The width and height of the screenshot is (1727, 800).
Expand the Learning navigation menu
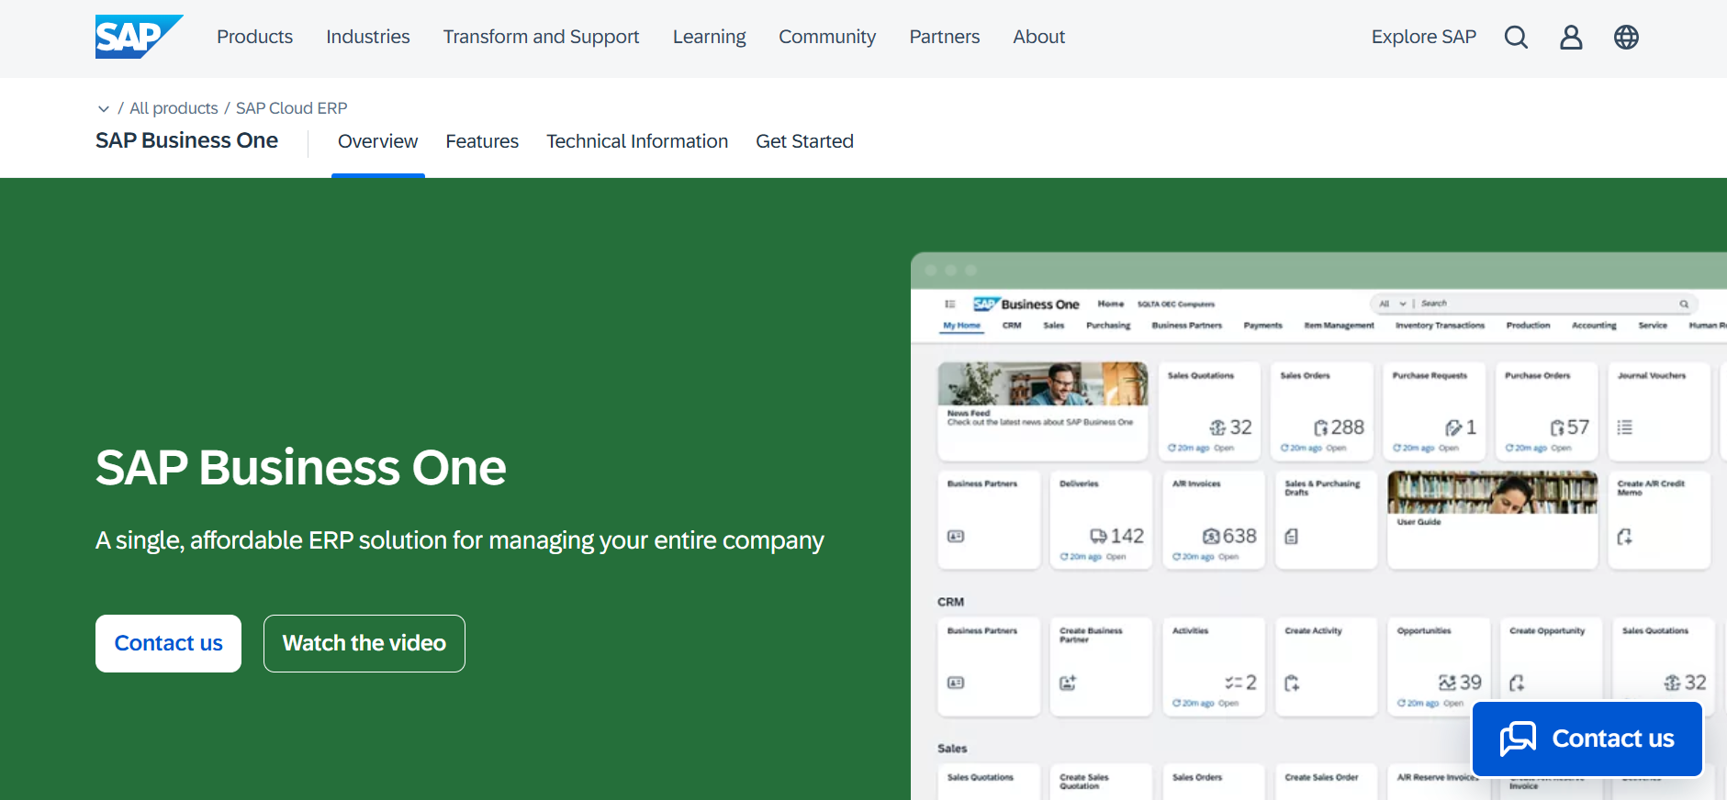coord(709,37)
